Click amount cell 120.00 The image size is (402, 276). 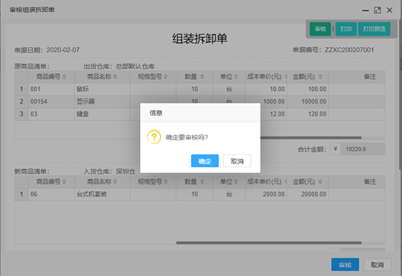pyautogui.click(x=308, y=114)
